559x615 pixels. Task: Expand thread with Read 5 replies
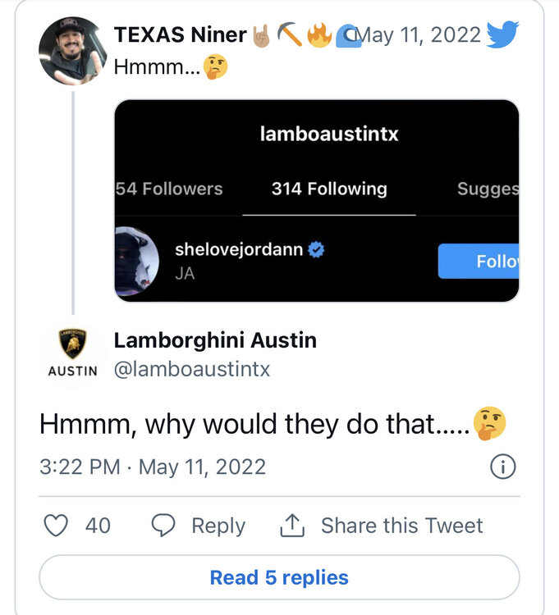279,577
